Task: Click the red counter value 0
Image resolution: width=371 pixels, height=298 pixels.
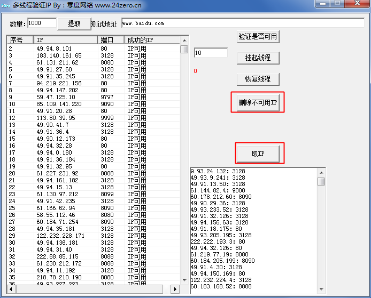Action: click(x=195, y=71)
